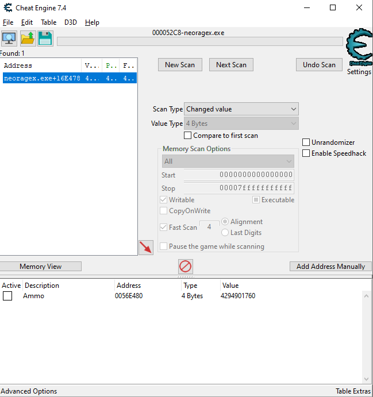Click the Active column header

click(x=11, y=286)
